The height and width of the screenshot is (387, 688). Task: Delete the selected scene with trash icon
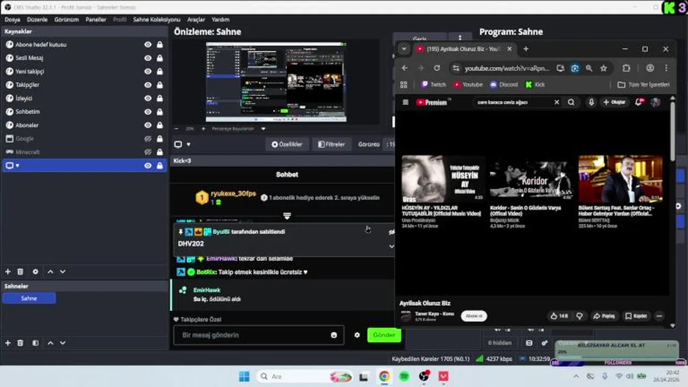pos(20,343)
